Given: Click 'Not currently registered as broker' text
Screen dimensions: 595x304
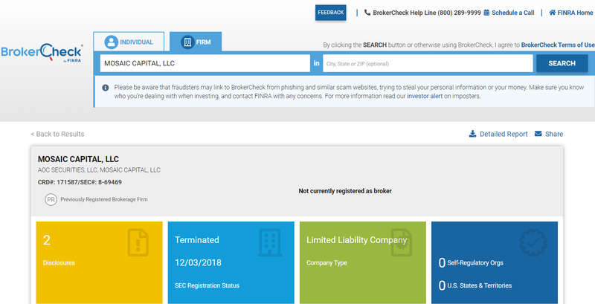Looking at the screenshot, I should tap(345, 191).
